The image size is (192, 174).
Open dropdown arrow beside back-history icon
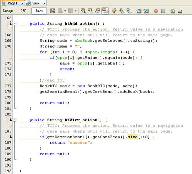(x=65, y=11)
